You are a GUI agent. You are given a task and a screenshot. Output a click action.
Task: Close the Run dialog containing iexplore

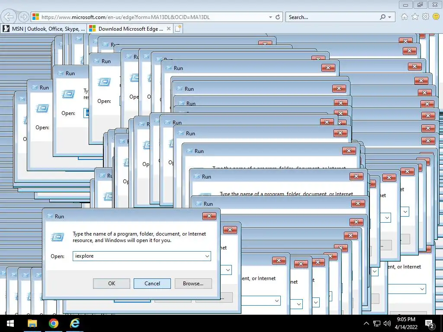pos(209,216)
